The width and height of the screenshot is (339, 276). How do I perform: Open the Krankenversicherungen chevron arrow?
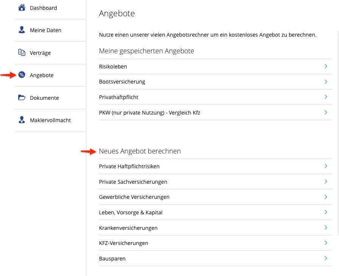326,228
